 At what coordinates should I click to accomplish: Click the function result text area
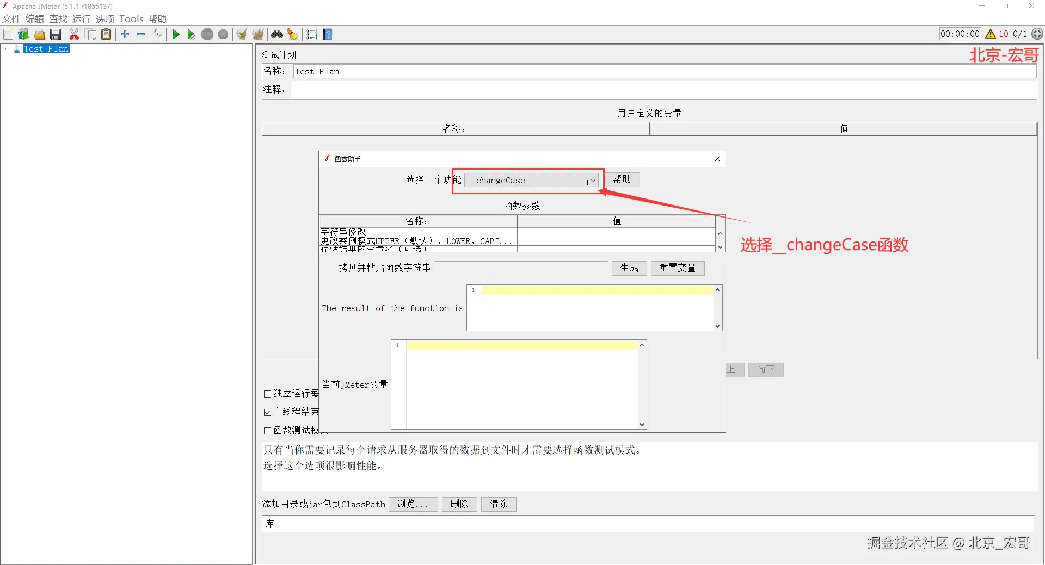click(x=598, y=308)
